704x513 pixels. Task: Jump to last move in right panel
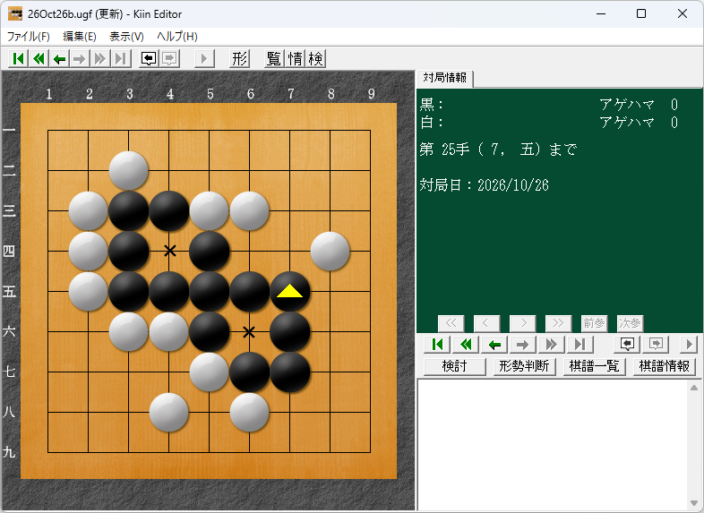point(580,345)
